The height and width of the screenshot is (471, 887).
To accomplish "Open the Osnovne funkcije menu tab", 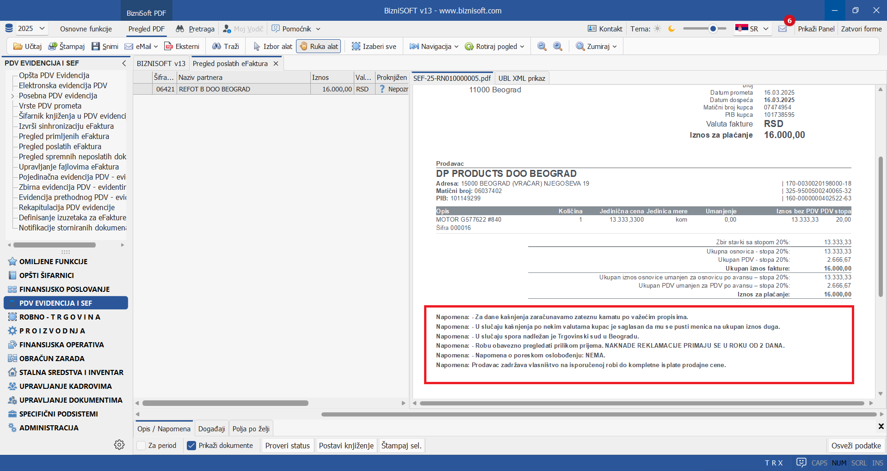I will [86, 29].
